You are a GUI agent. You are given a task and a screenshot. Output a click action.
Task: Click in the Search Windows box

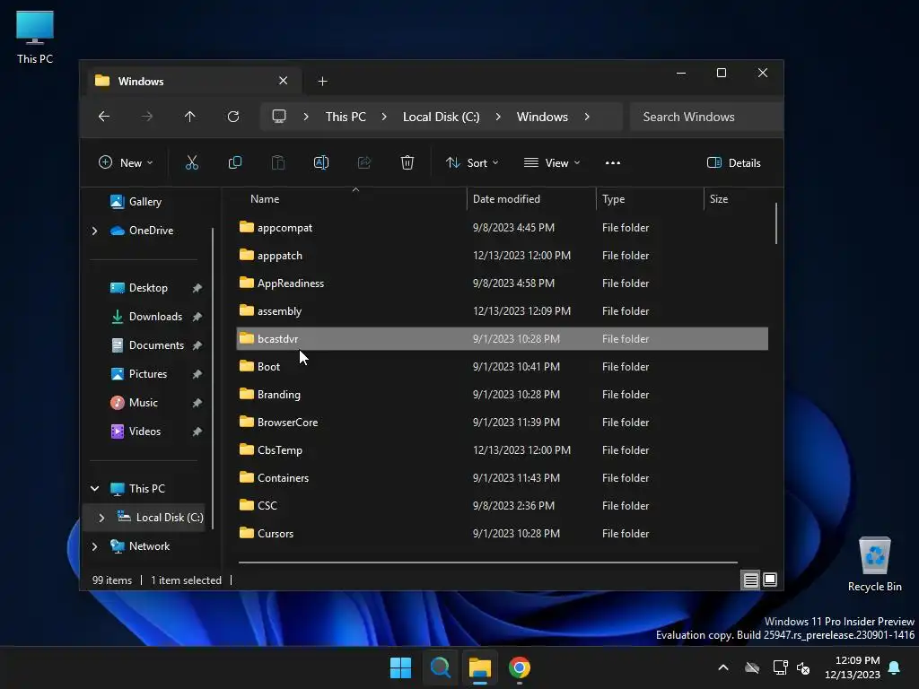(706, 117)
